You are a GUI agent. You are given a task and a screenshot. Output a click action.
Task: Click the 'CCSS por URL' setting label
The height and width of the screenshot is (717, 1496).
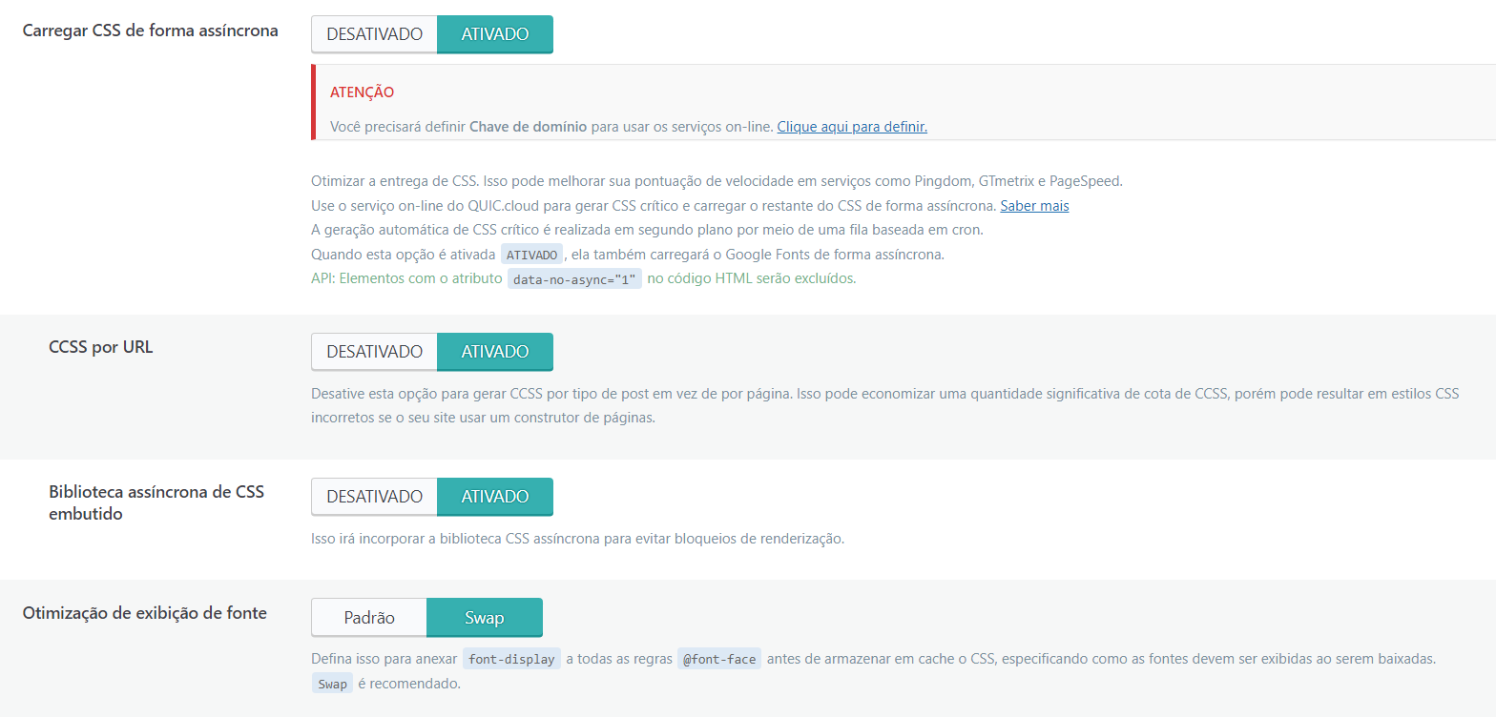click(100, 347)
